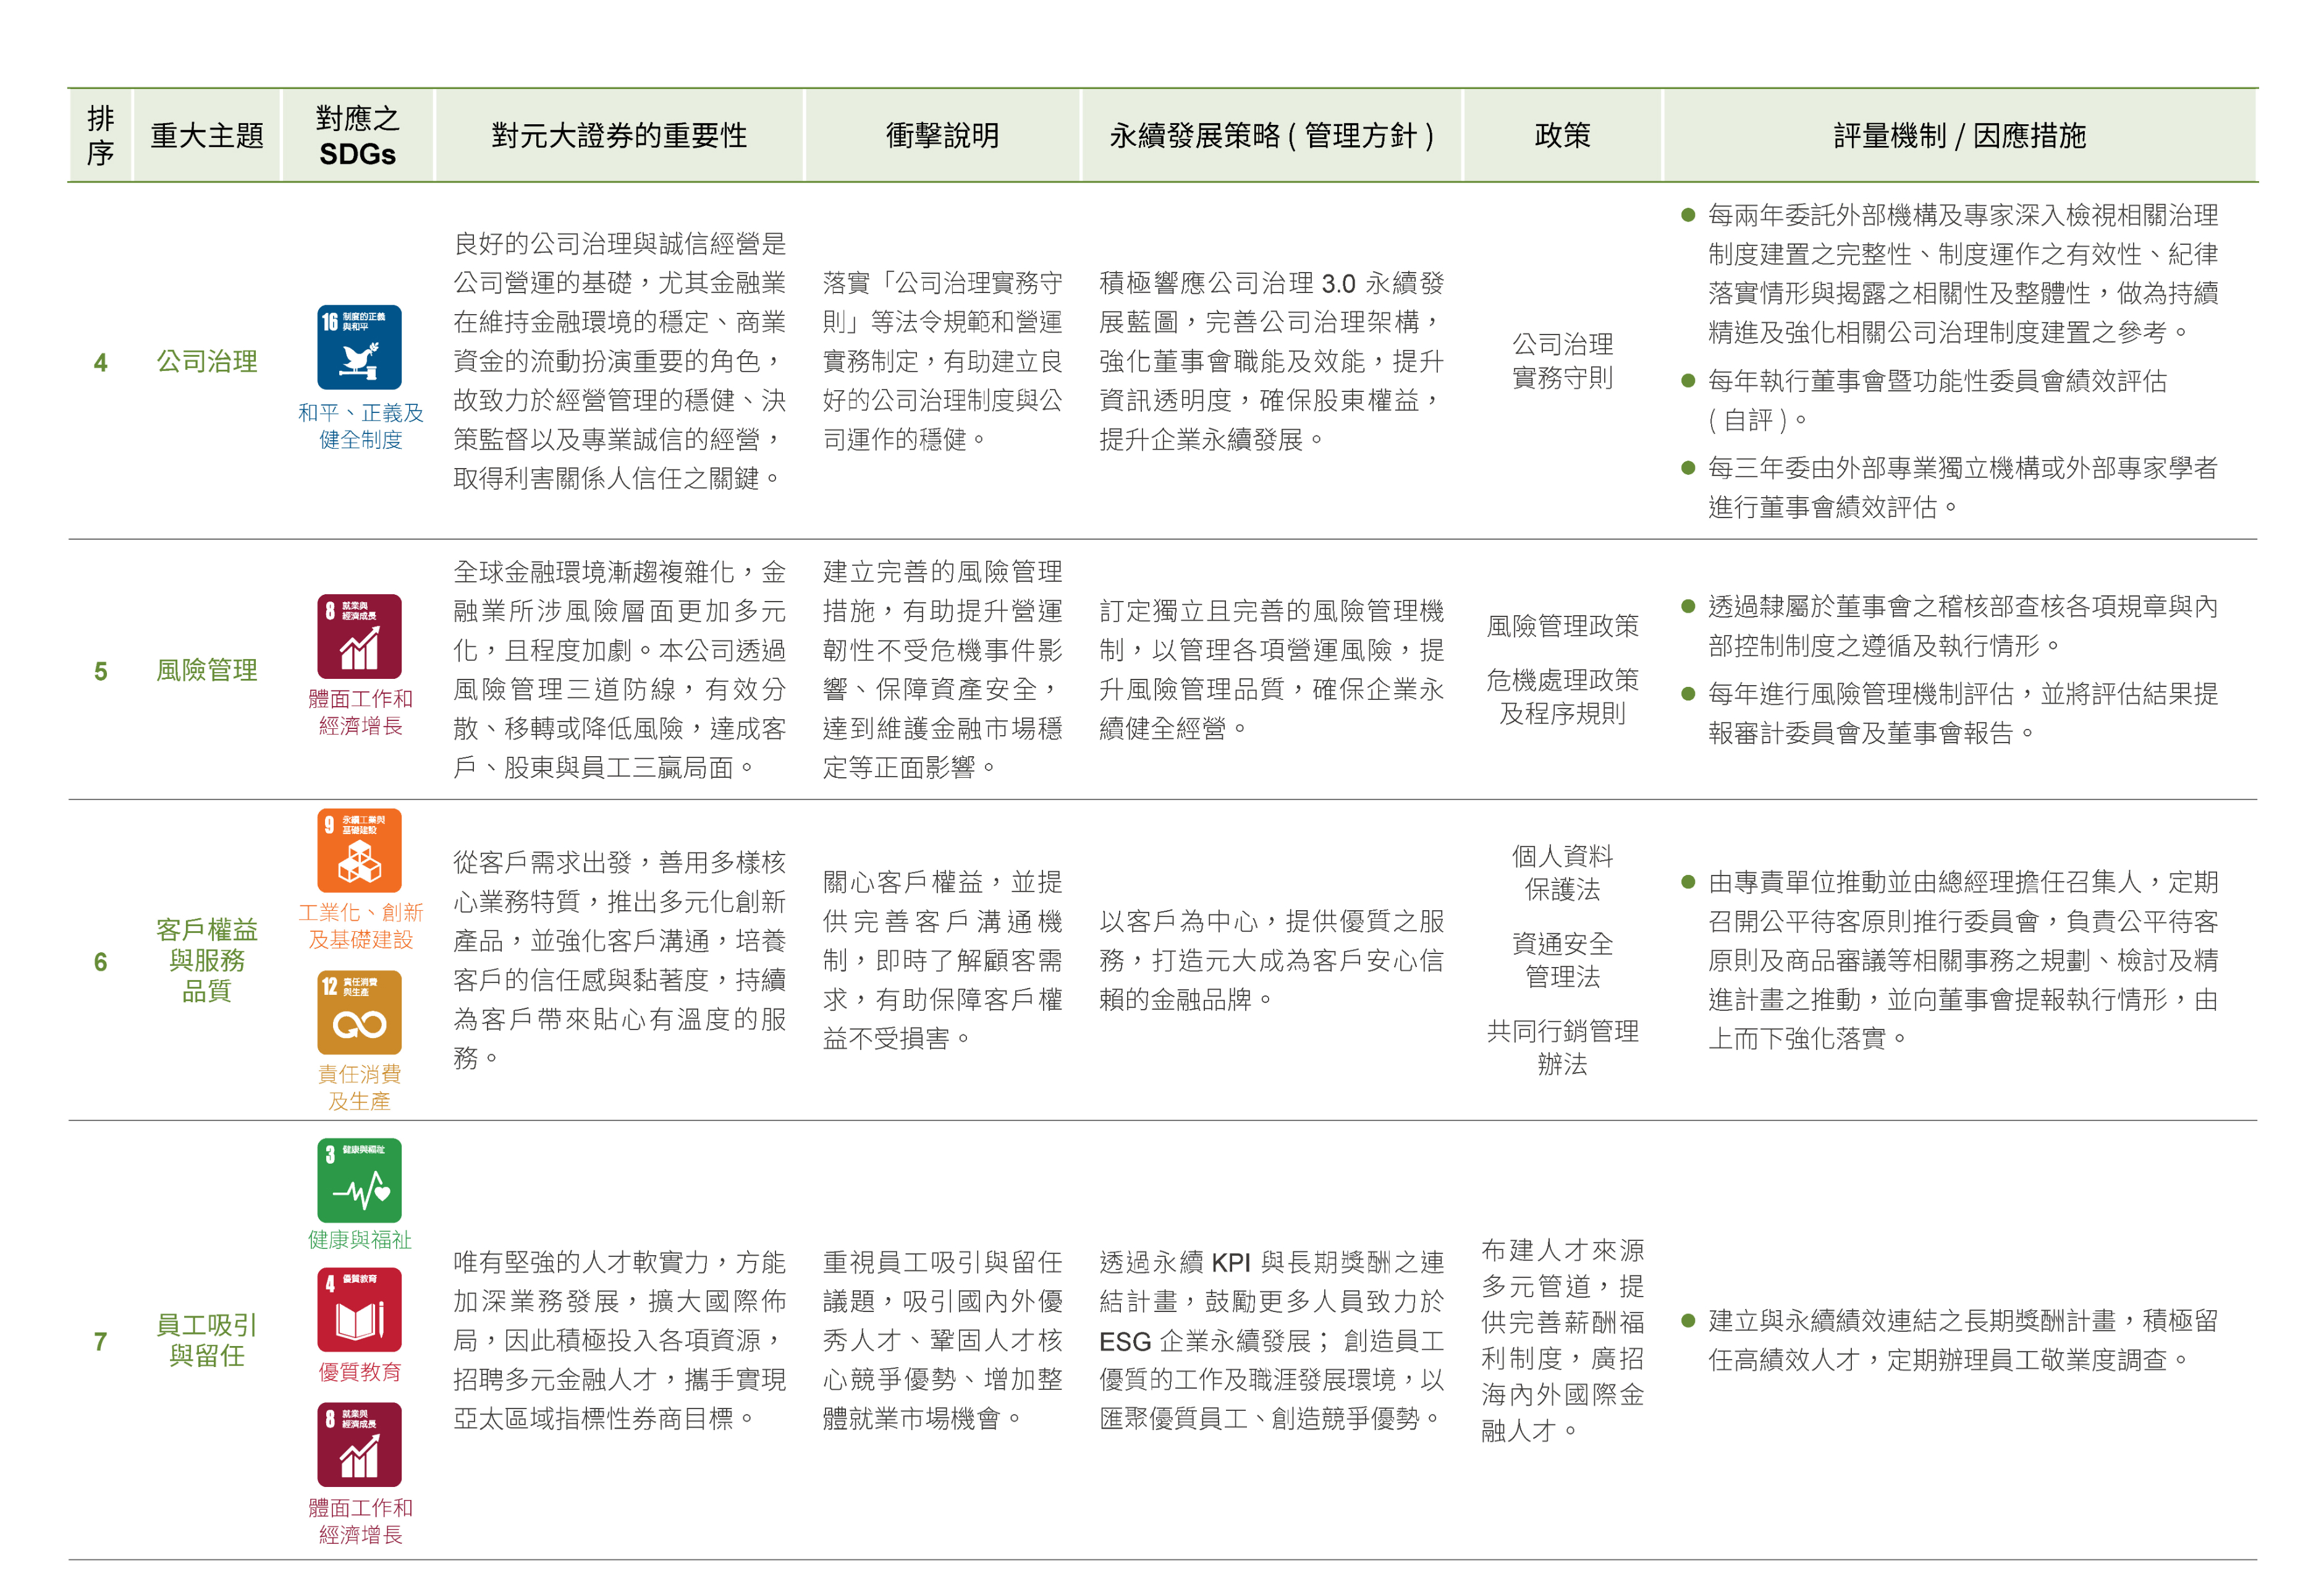Click the 共同行銷管理辦法 policy text

tap(1562, 1047)
